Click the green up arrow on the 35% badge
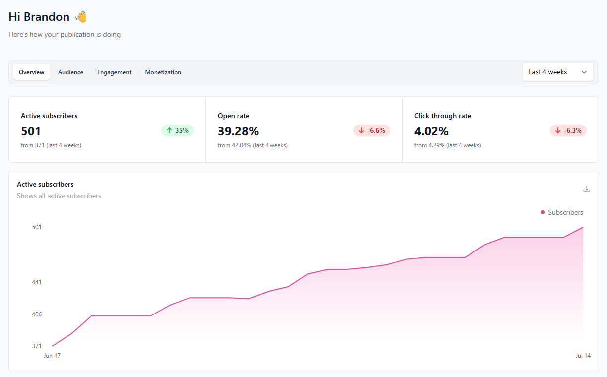Viewport: 607px width, 377px height. [x=169, y=130]
